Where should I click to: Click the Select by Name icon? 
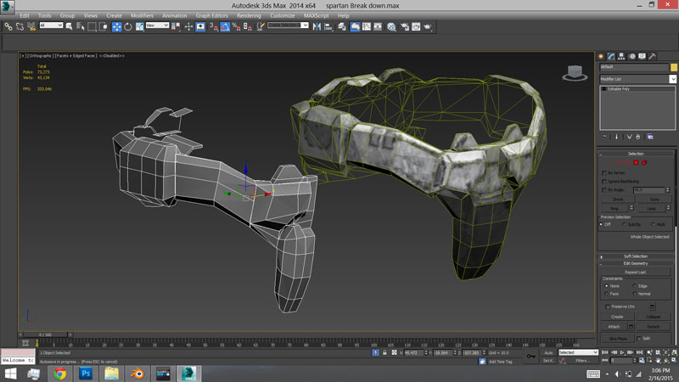[x=81, y=27]
